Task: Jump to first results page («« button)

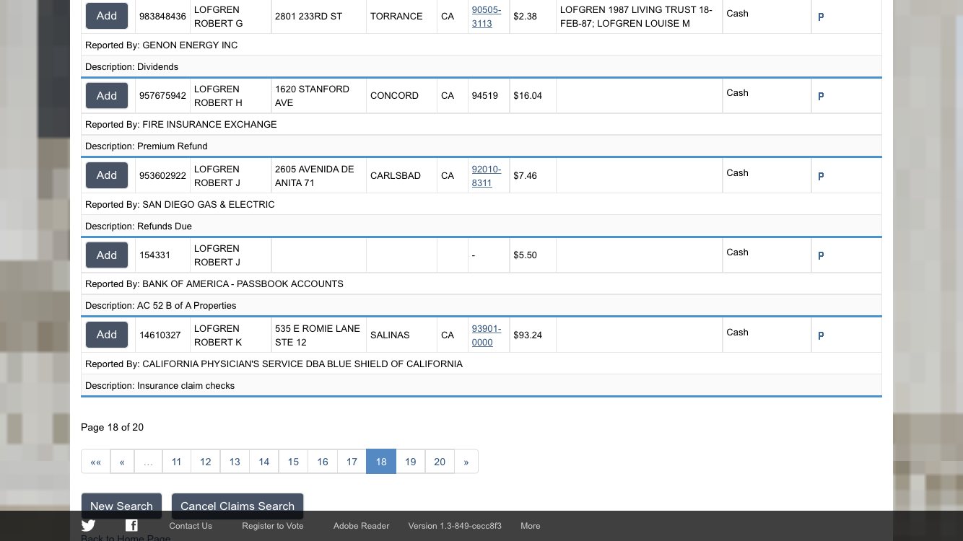Action: 96,462
